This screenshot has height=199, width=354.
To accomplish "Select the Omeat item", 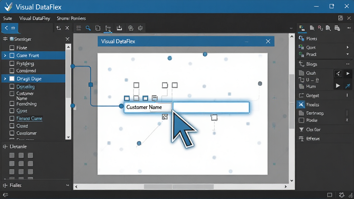I will [x=313, y=95].
